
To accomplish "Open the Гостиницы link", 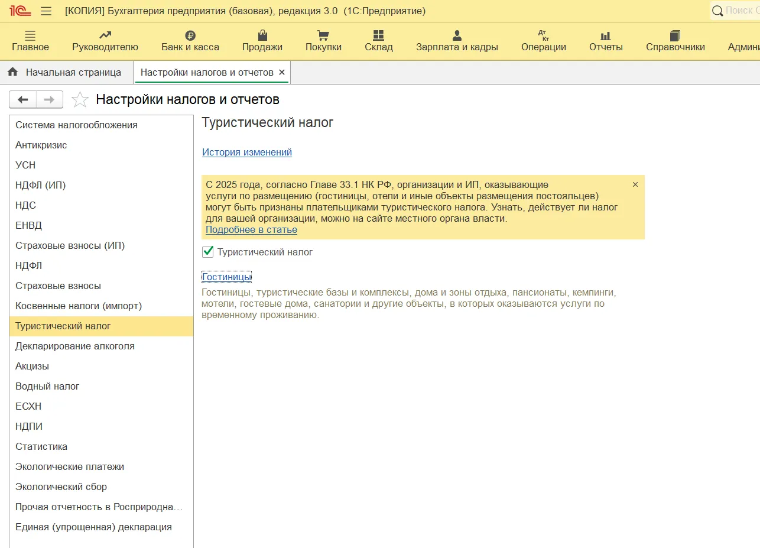I will tap(227, 277).
